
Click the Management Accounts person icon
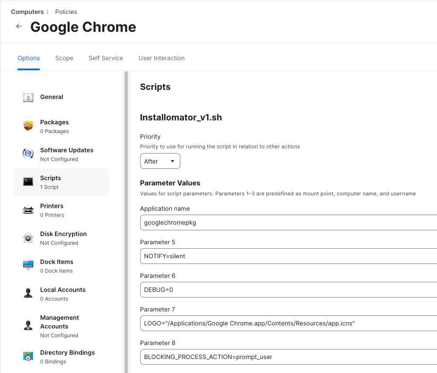click(28, 325)
